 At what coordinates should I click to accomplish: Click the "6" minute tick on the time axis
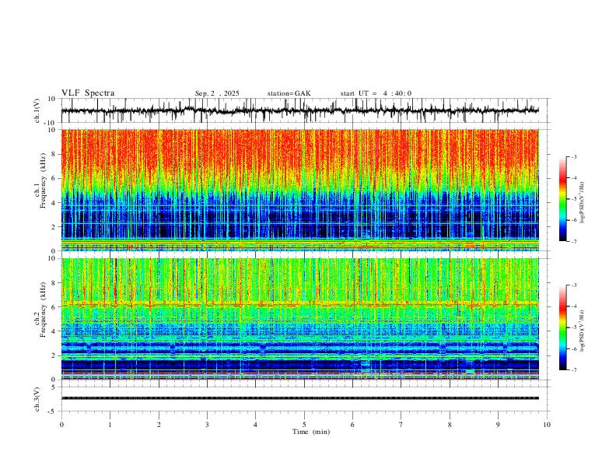coord(352,425)
